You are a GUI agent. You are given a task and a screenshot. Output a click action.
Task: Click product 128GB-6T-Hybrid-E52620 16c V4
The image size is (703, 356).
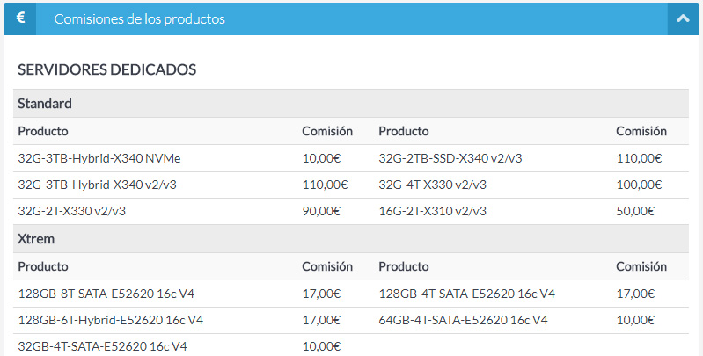tap(111, 320)
